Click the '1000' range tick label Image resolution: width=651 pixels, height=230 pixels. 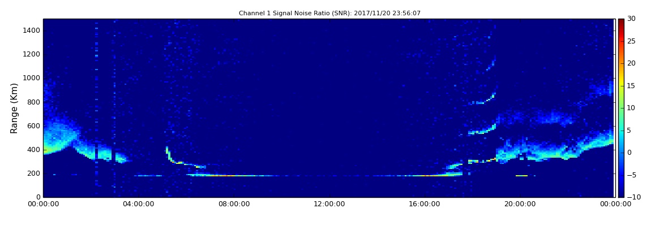pos(32,78)
